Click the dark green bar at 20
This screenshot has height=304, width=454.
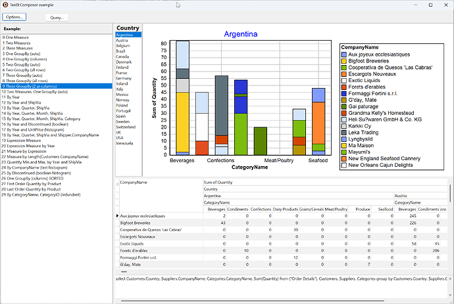261,141
